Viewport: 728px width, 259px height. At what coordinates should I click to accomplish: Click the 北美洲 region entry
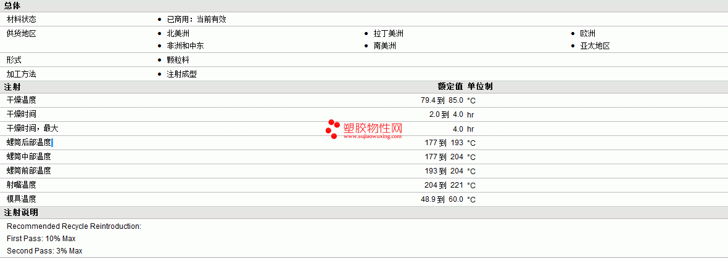178,33
